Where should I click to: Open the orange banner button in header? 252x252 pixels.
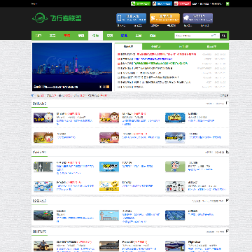[164, 18]
